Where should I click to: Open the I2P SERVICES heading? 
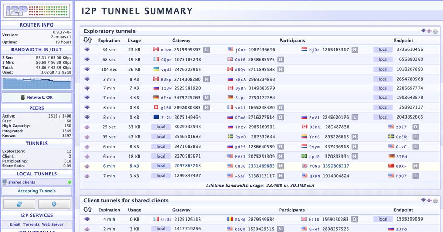(x=36, y=215)
